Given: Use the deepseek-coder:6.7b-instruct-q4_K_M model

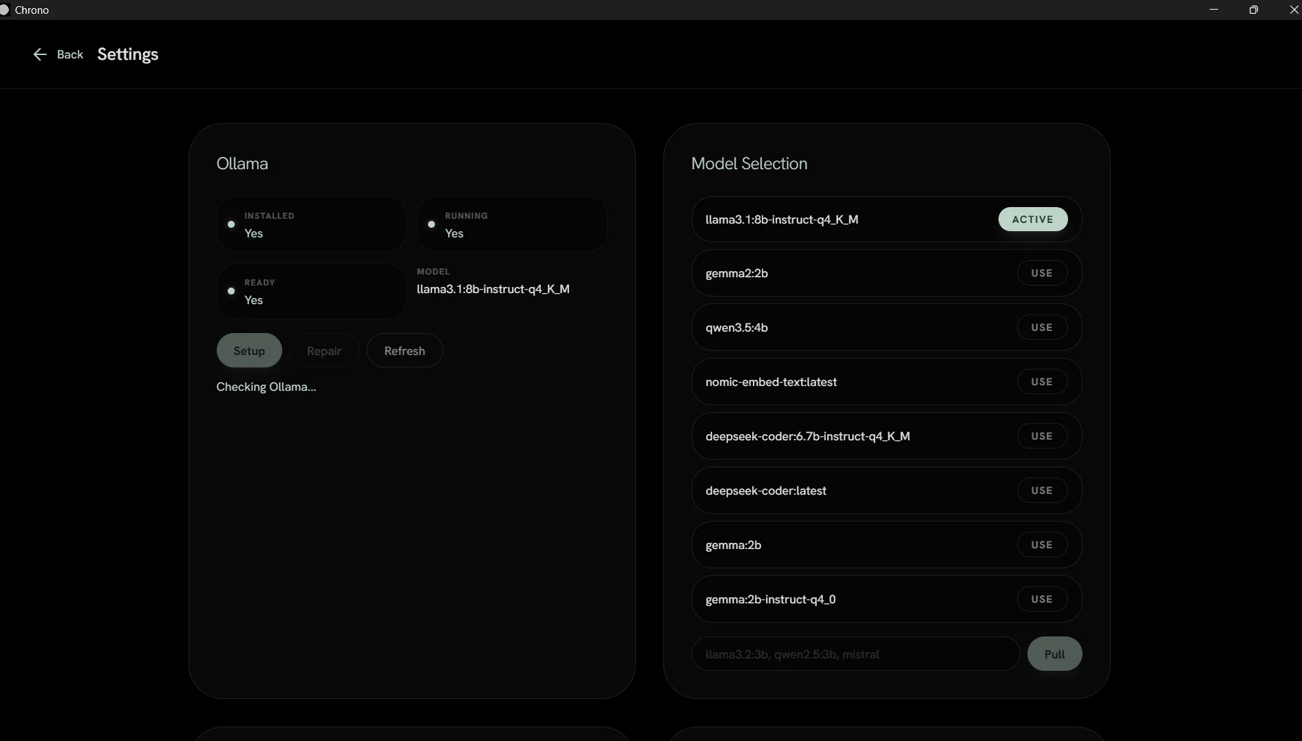Looking at the screenshot, I should click(x=1042, y=436).
